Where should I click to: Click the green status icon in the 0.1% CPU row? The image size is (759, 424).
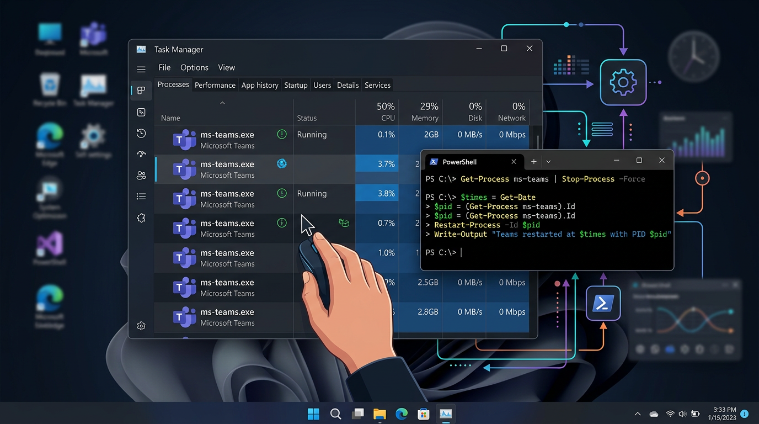tap(282, 134)
